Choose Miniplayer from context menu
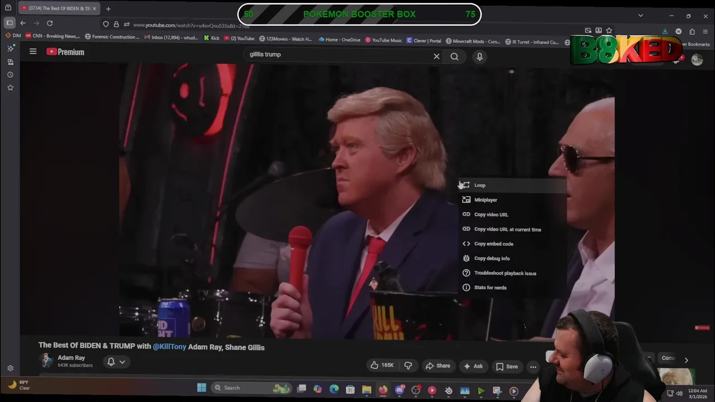Image resolution: width=715 pixels, height=402 pixels. tap(513, 200)
